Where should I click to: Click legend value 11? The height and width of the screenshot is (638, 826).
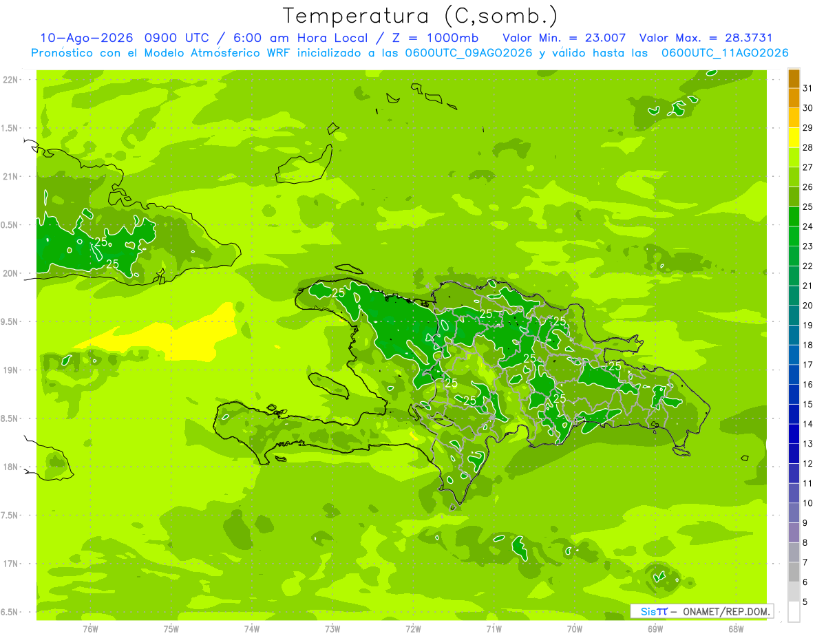pos(807,484)
